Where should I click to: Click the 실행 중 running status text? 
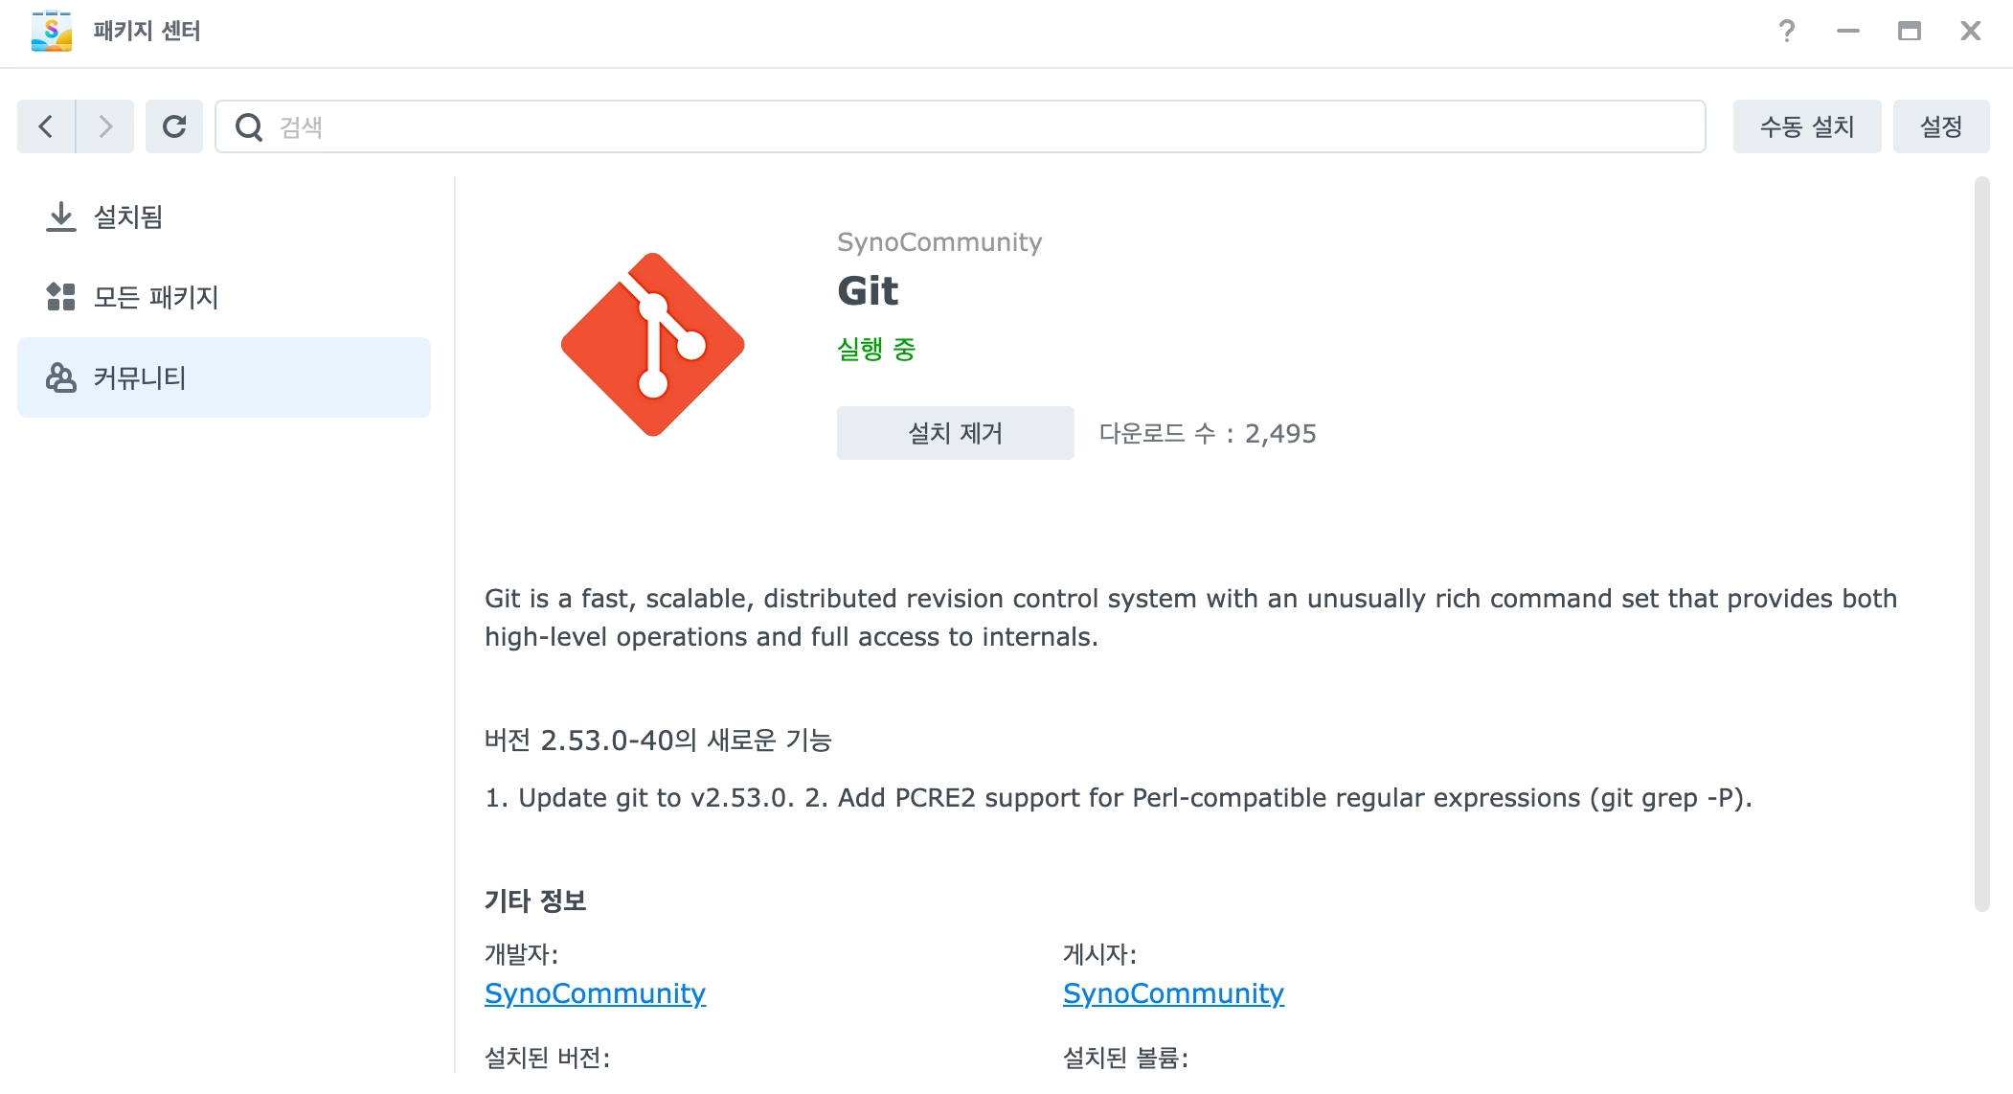click(x=876, y=349)
